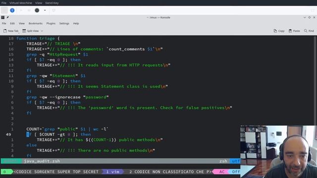Click the "else" keyword line

point(32,145)
